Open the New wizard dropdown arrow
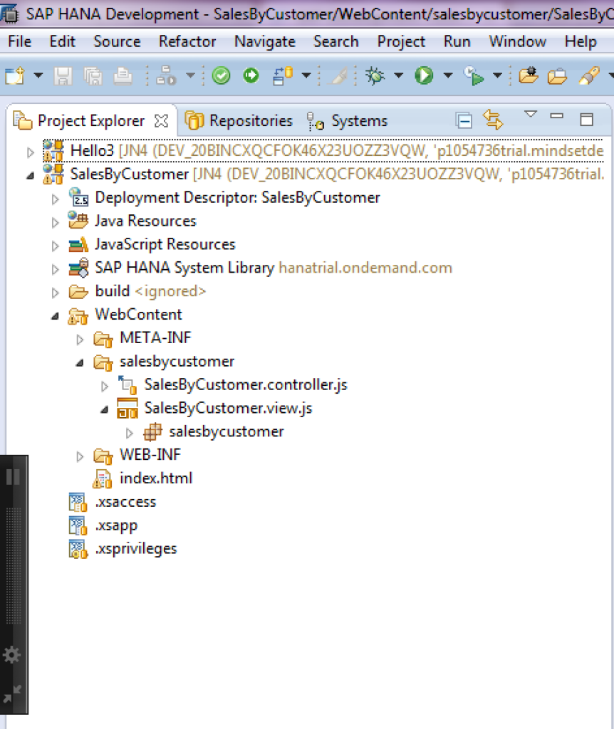The image size is (614, 729). [x=38, y=75]
